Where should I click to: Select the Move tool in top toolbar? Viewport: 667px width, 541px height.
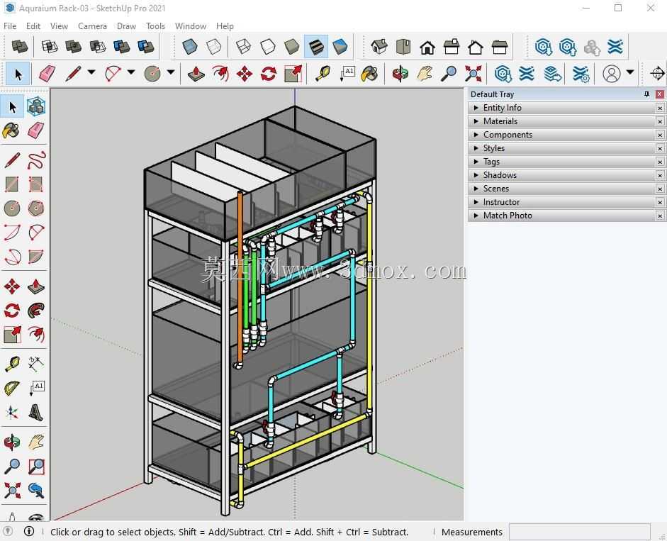click(244, 74)
